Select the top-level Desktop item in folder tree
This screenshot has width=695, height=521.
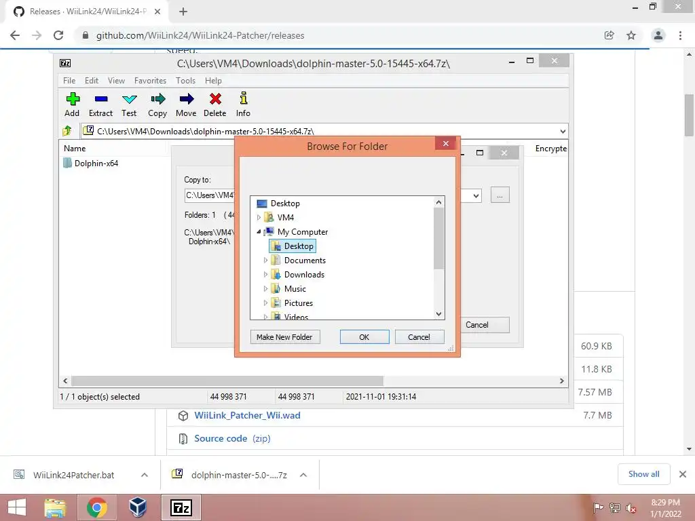278,204
